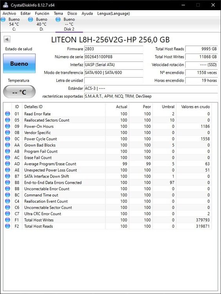Open the Archivo menu

coord(9,13)
